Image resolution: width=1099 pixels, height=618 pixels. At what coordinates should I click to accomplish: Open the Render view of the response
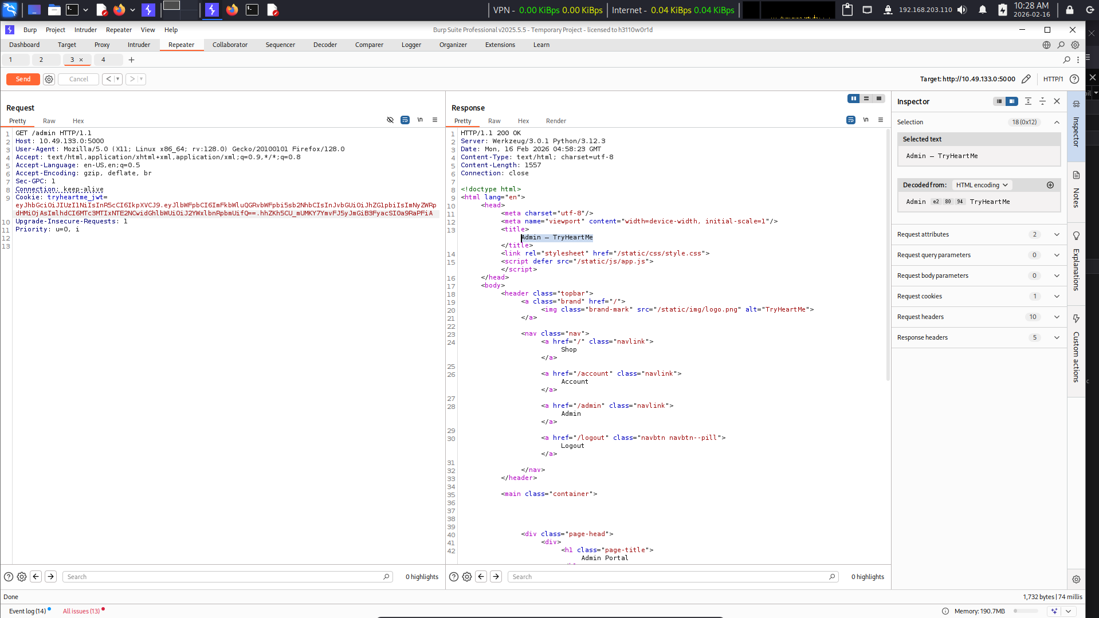click(556, 121)
